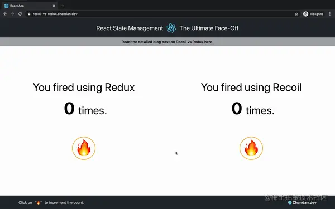
Task: Click 'The Ultimate Face-Off' header text
Action: pyautogui.click(x=209, y=28)
